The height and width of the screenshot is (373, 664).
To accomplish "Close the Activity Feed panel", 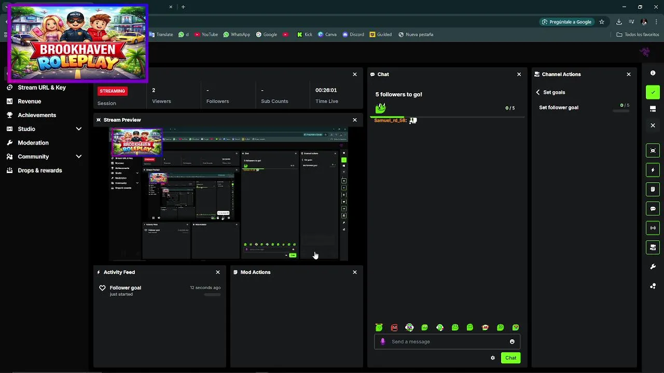I will [x=218, y=272].
